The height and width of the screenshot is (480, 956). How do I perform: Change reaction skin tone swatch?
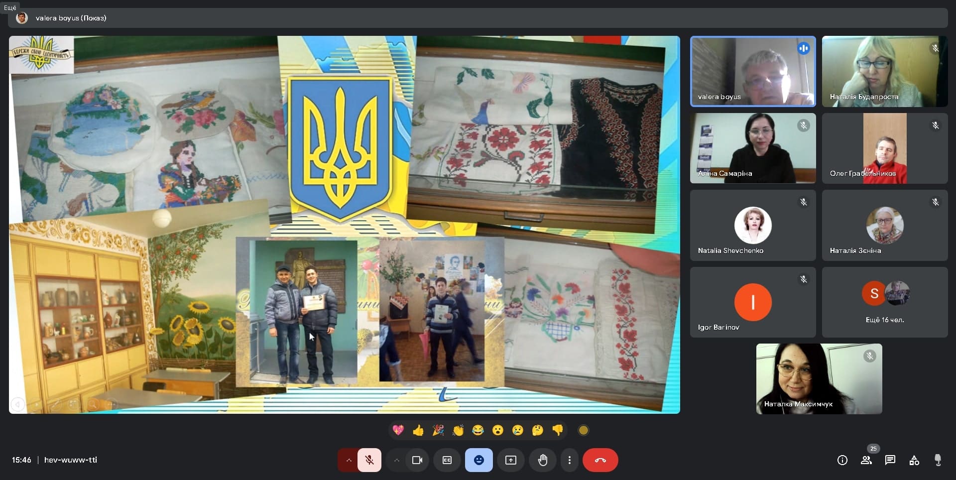tap(584, 430)
